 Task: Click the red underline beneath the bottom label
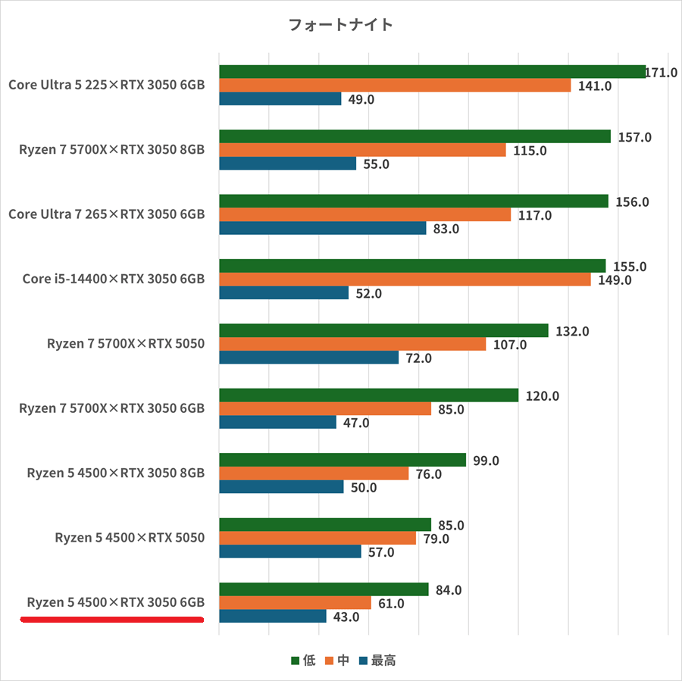(x=111, y=620)
